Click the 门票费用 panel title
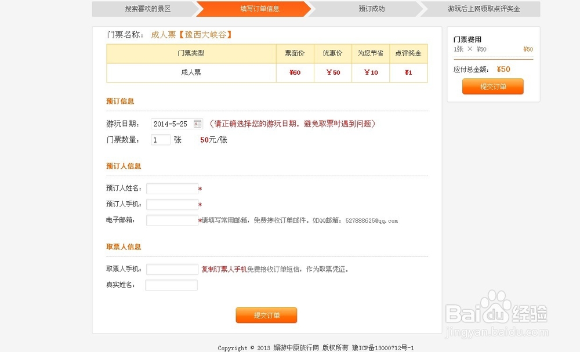Screen dimensions: 580x352 (467, 39)
